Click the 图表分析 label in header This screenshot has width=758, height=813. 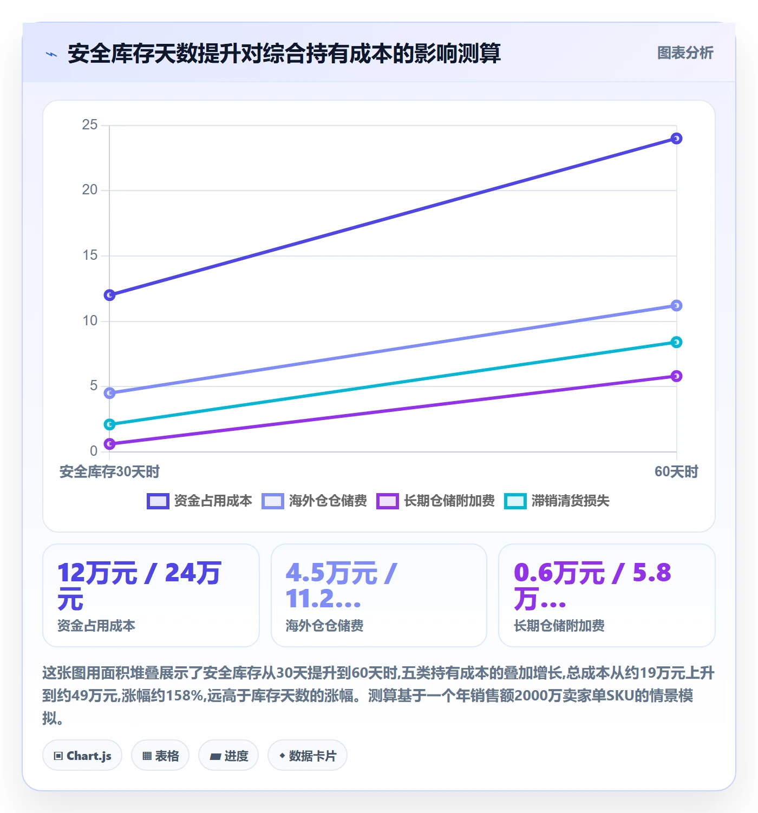pyautogui.click(x=685, y=53)
